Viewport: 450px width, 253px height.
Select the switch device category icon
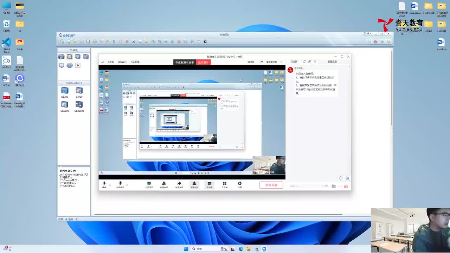[70, 57]
